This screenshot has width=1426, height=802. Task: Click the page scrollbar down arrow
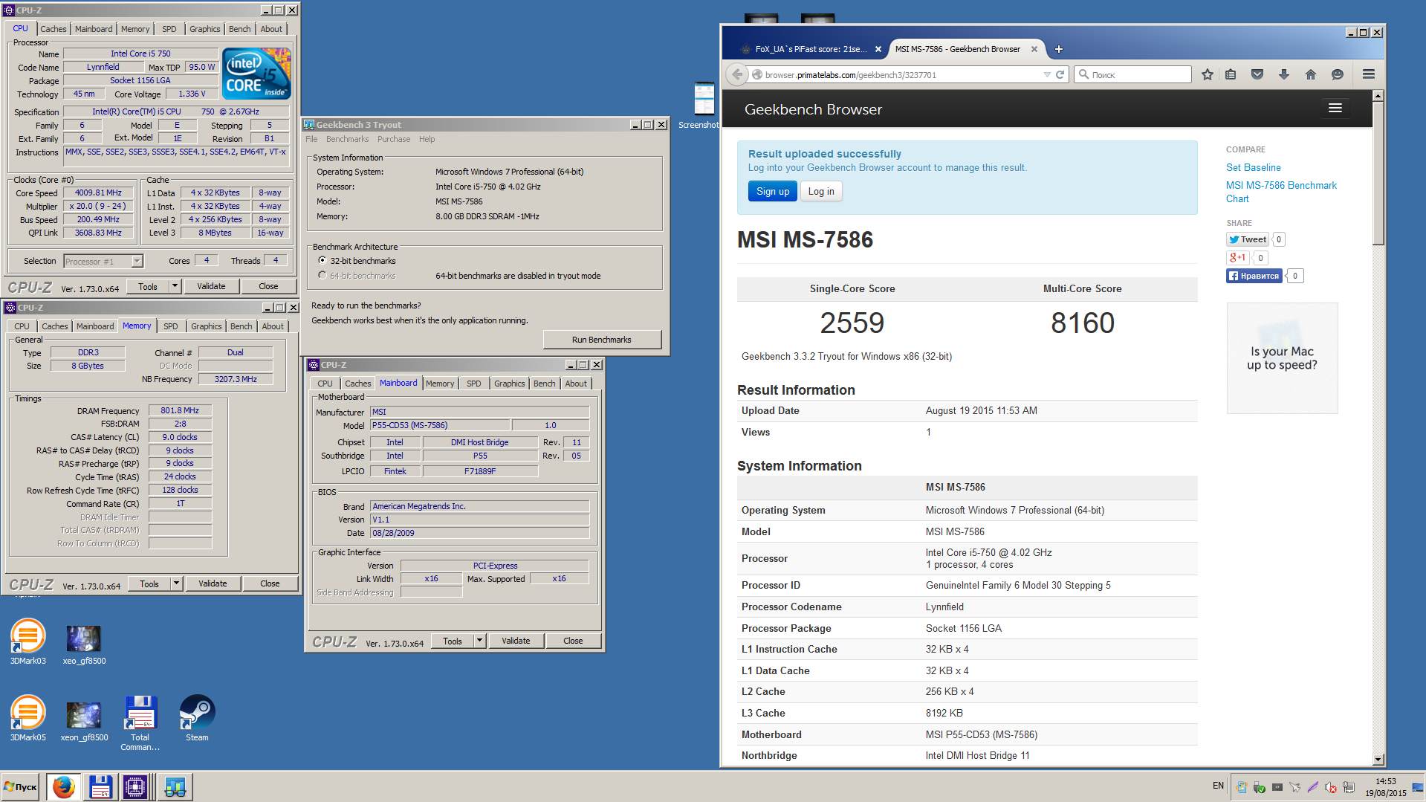1378,760
